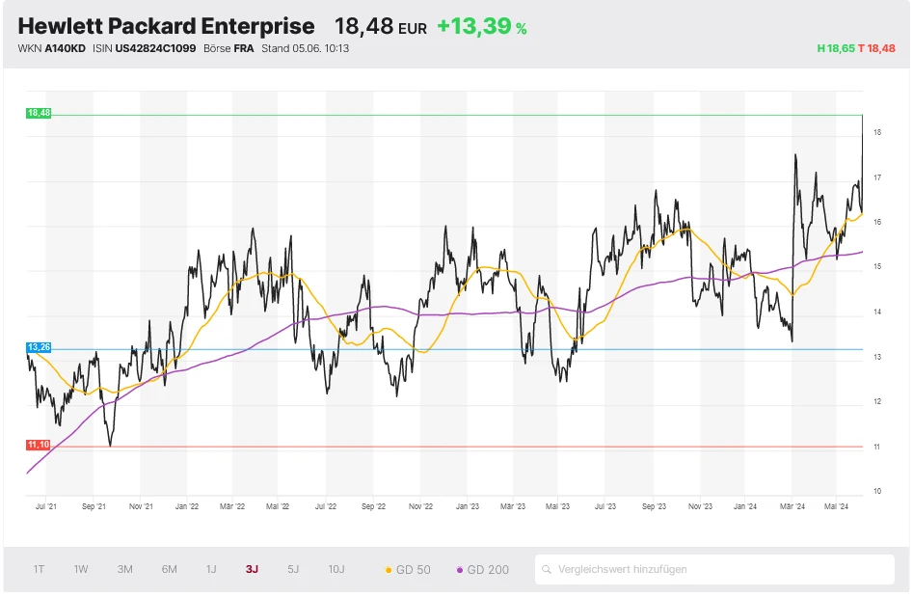Show the 10J chart range

point(336,569)
